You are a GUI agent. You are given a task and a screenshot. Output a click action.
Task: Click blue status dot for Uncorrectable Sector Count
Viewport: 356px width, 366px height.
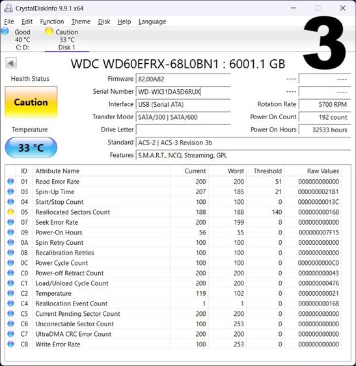click(x=10, y=324)
